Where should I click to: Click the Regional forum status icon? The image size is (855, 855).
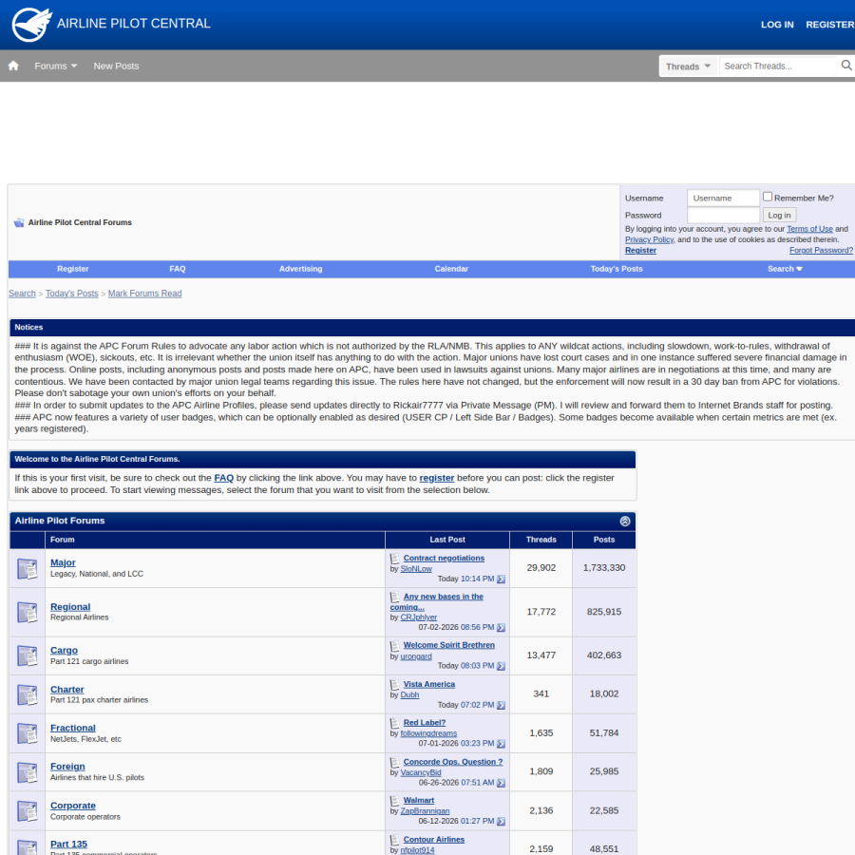tap(28, 613)
